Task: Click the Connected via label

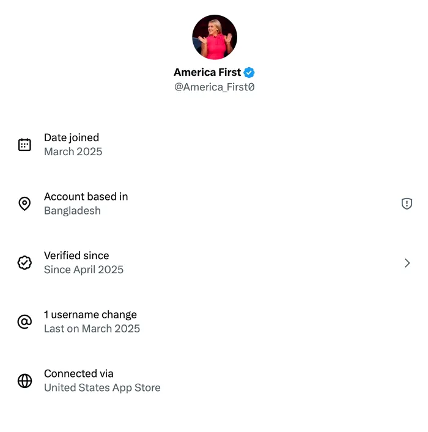Action: pos(79,374)
